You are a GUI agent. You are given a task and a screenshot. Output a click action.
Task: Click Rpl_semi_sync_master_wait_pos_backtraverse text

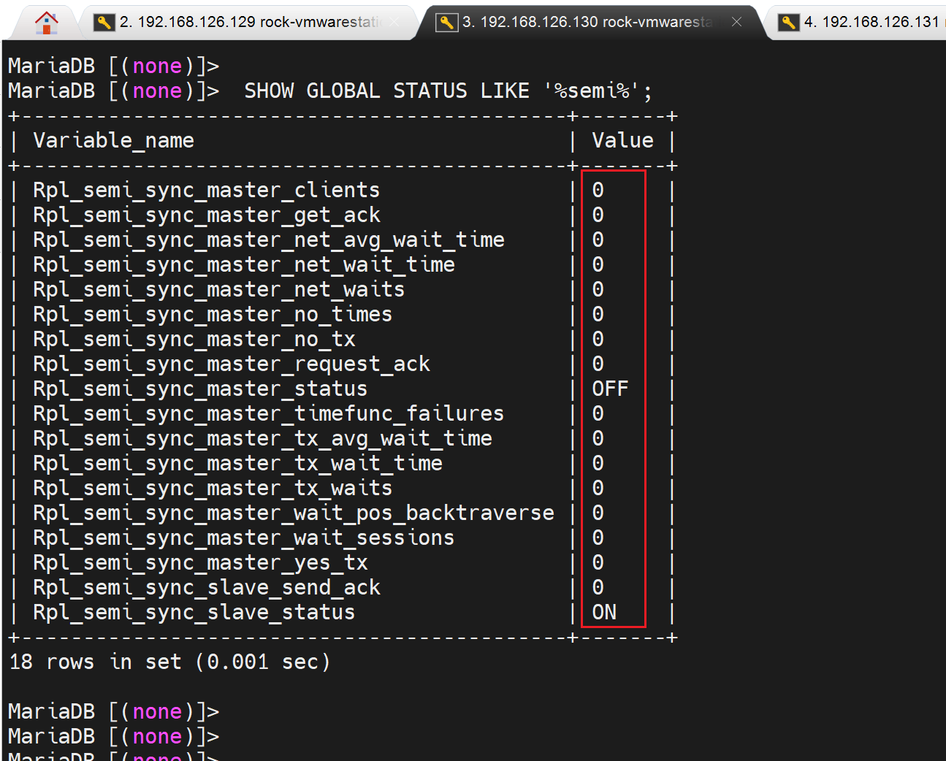coord(294,513)
